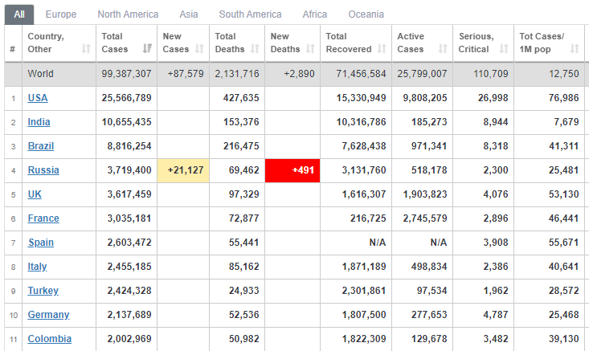
Task: Switch to the Asia tab
Action: [x=189, y=14]
